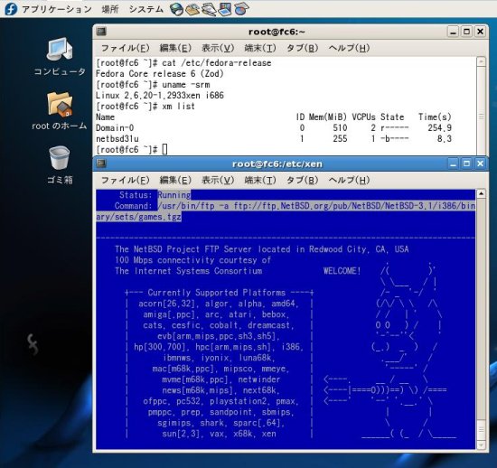
Task: Click the 'ofppc, pc532, playstation2, pmax,' line
Action: pyautogui.click(x=220, y=401)
